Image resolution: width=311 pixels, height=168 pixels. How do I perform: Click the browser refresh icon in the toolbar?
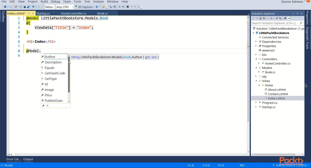(97, 7)
